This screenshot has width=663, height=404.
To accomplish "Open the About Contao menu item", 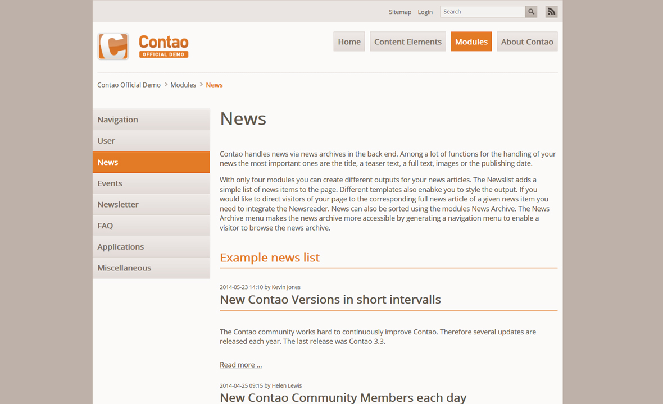I will pyautogui.click(x=527, y=42).
